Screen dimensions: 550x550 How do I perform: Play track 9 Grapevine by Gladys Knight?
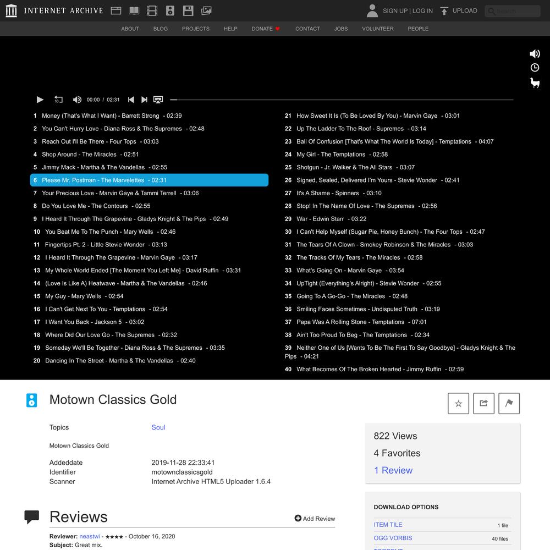(x=149, y=219)
